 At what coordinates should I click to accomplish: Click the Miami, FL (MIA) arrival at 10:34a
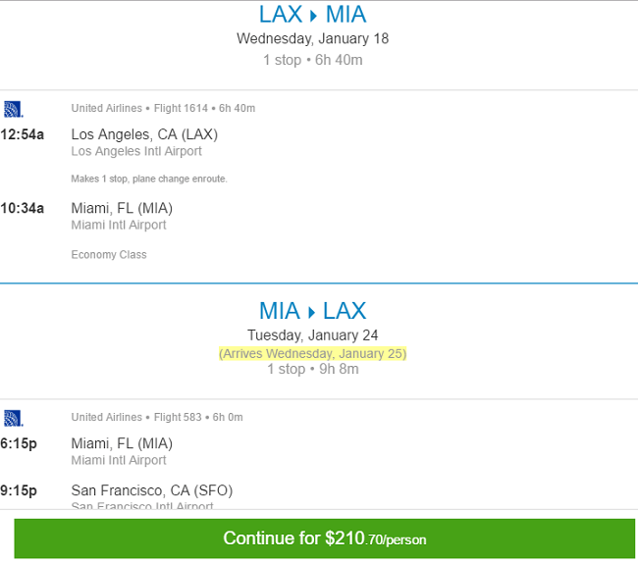pos(122,208)
